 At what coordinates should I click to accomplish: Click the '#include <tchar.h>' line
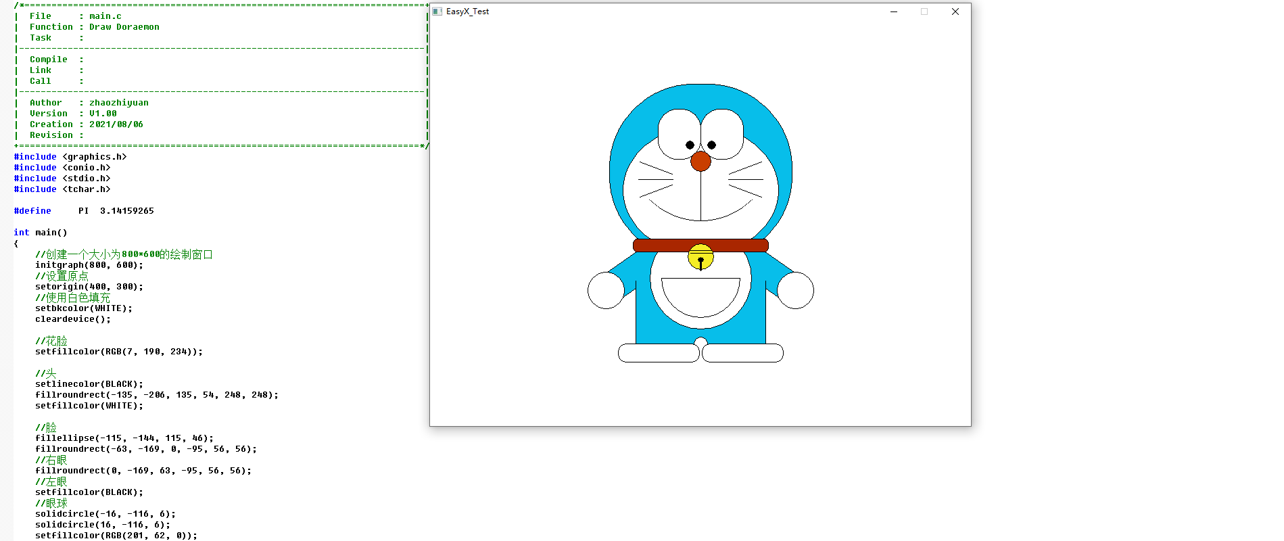click(x=62, y=189)
